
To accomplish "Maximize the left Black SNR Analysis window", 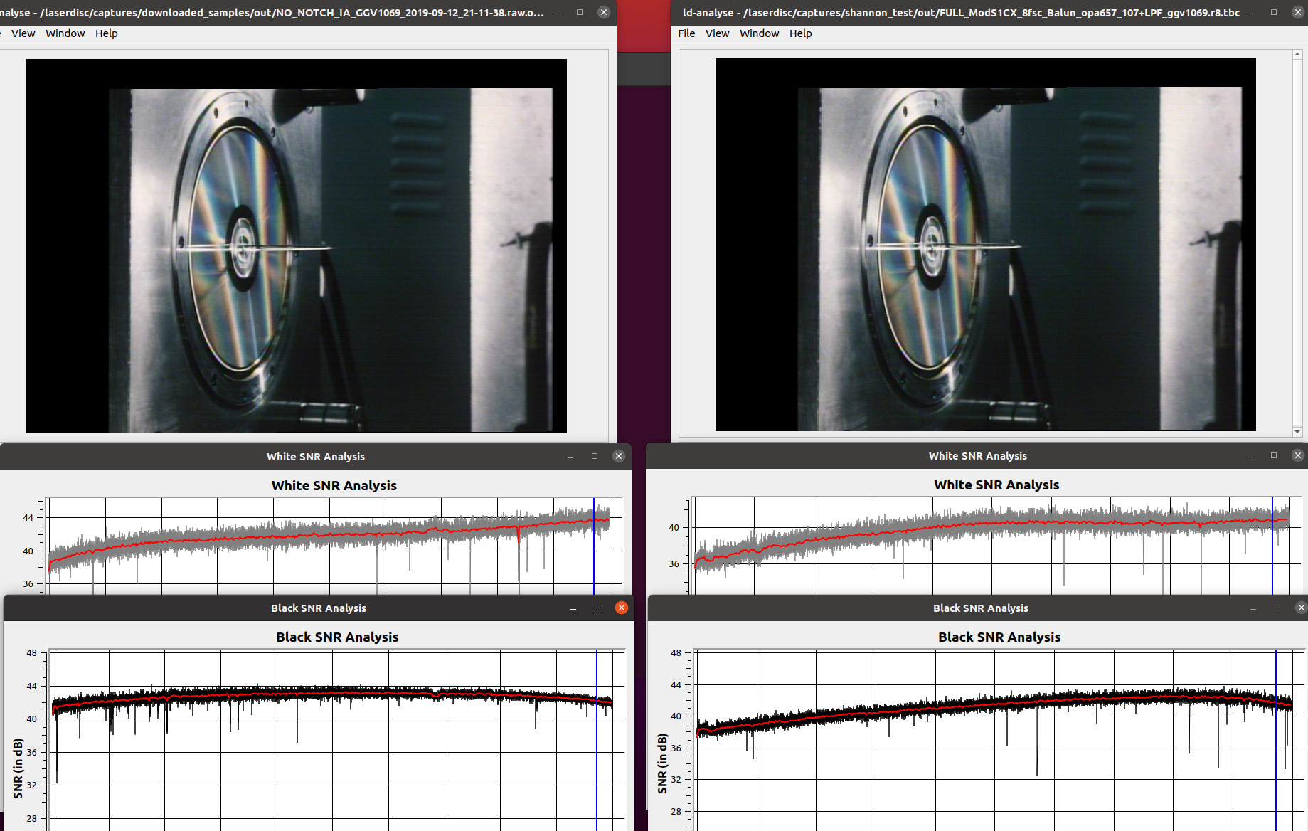I will pos(597,608).
